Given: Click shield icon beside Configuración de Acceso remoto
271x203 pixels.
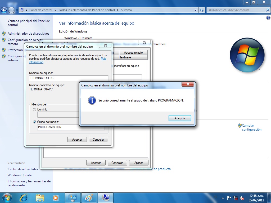Looking at the screenshot, I should pyautogui.click(x=4, y=40).
